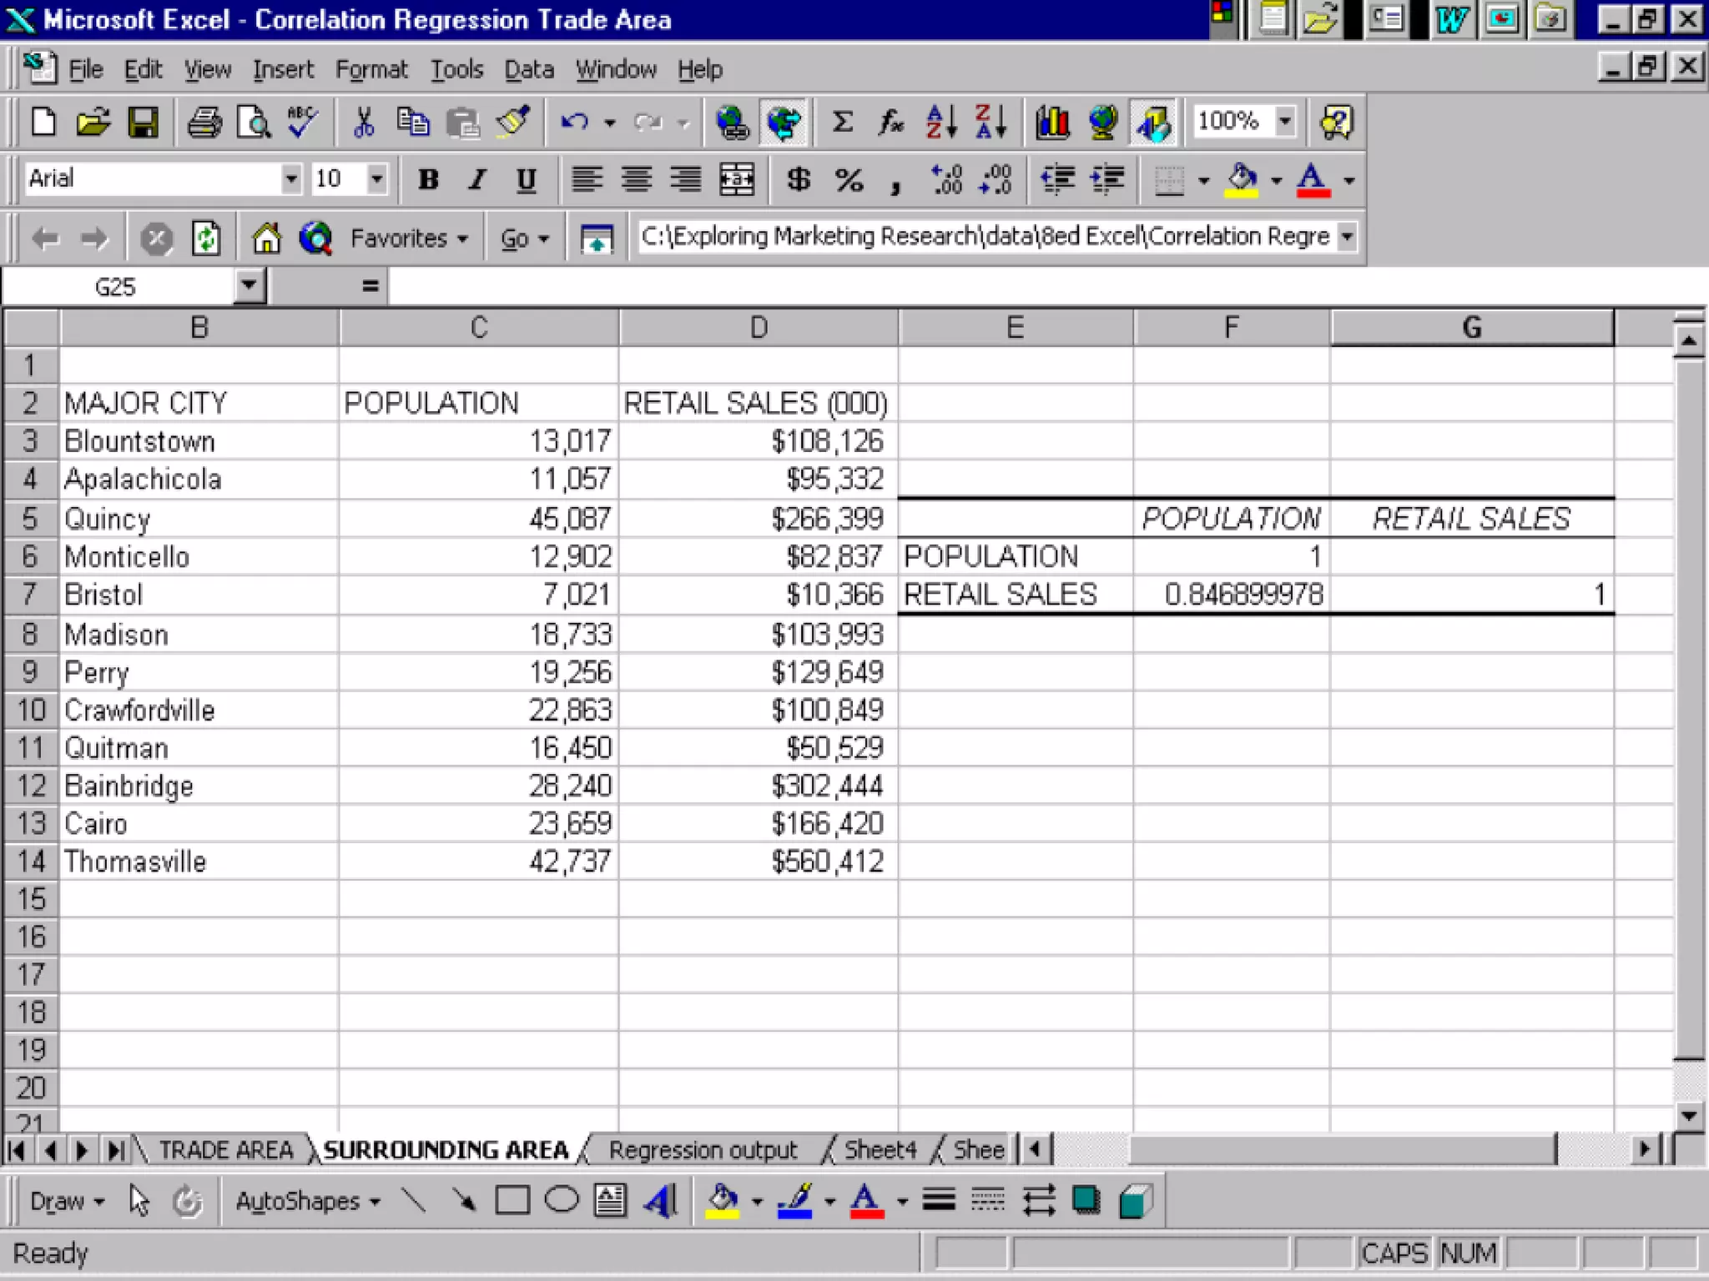
Task: Click the Save floppy disk icon
Action: 143,123
